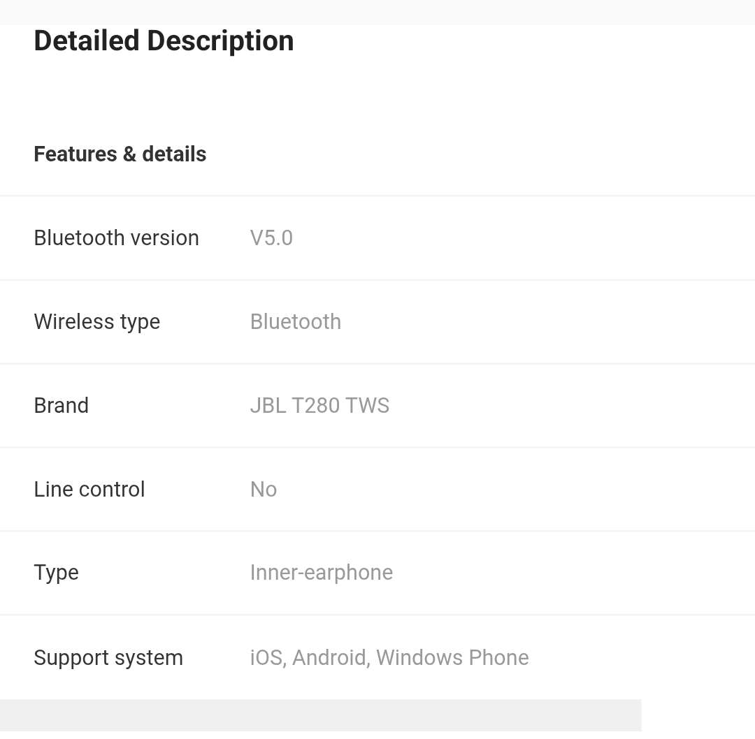Image resolution: width=755 pixels, height=739 pixels.
Task: Click the Wireless type label
Action: pos(96,321)
